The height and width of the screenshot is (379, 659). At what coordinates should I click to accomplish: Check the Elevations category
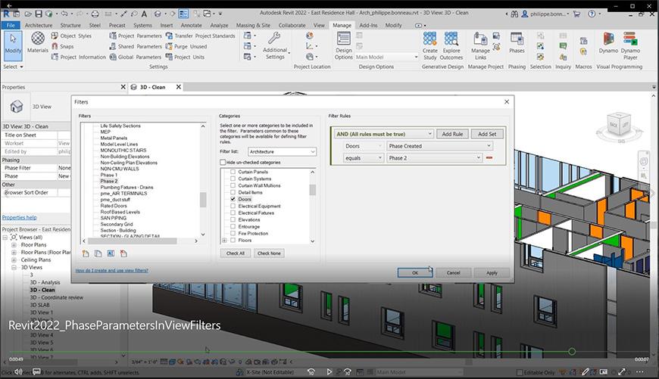[x=233, y=219]
